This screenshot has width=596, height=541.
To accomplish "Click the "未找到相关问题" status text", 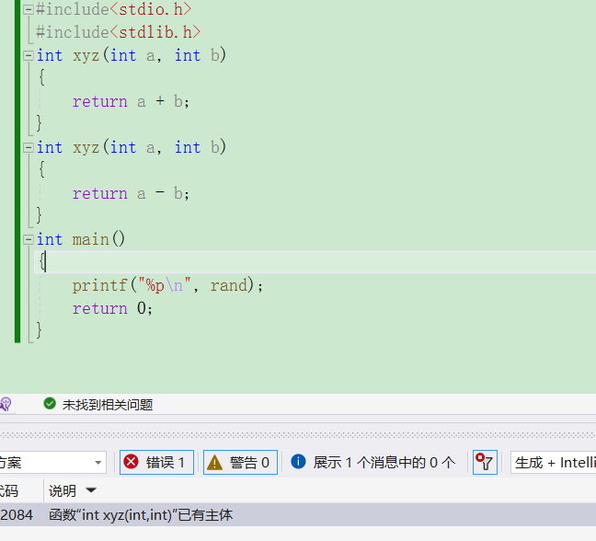I will coord(108,405).
